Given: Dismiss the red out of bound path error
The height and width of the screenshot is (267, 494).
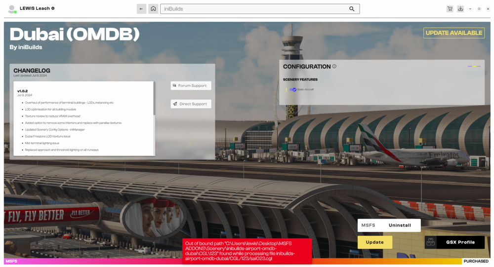Looking at the screenshot, I should click(x=247, y=251).
